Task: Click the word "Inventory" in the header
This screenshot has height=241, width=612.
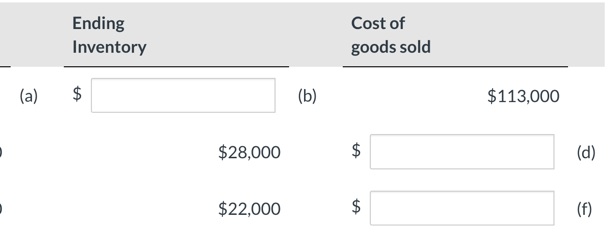Action: [109, 47]
